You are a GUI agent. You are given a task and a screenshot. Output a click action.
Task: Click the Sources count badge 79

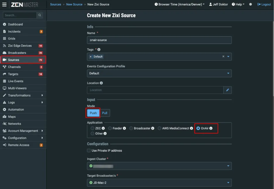point(40,60)
